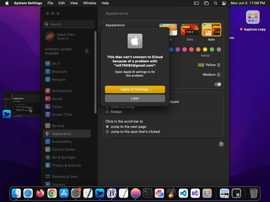Image resolution: width=270 pixels, height=202 pixels.
Task: Open the Window menu
Action: (90, 3)
